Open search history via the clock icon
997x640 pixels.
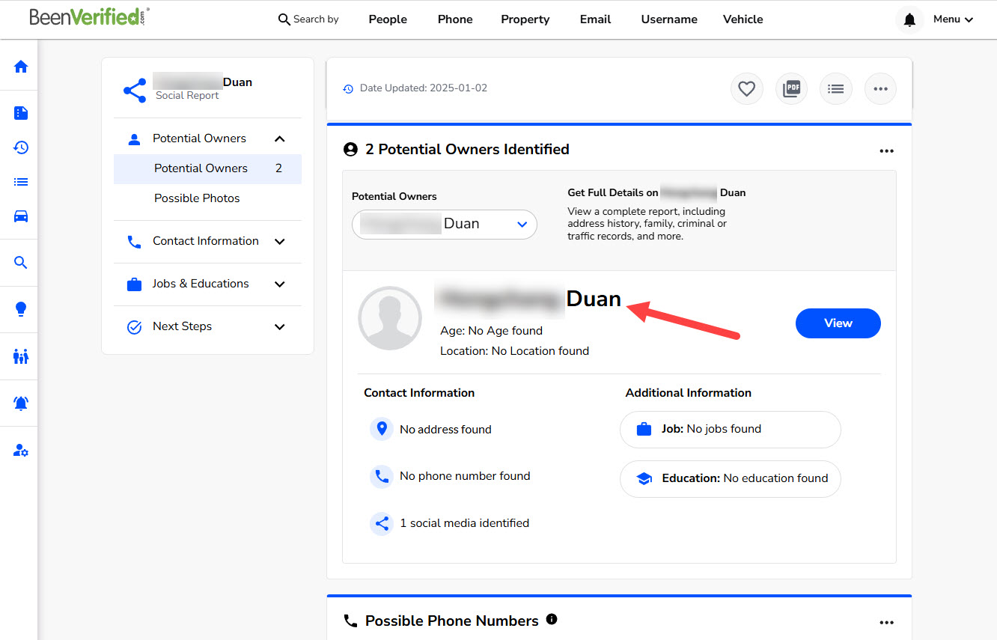click(x=19, y=147)
